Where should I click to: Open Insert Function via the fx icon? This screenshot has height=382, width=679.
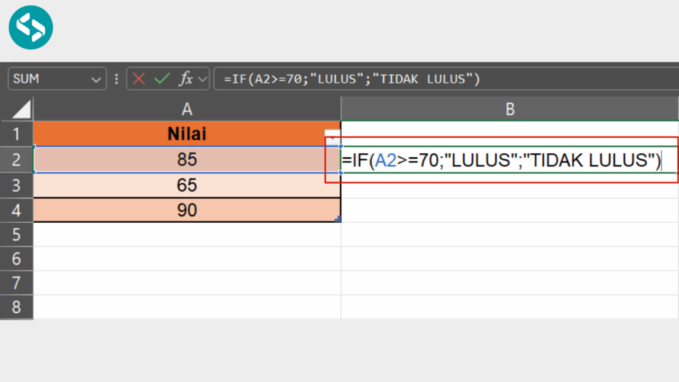(186, 78)
